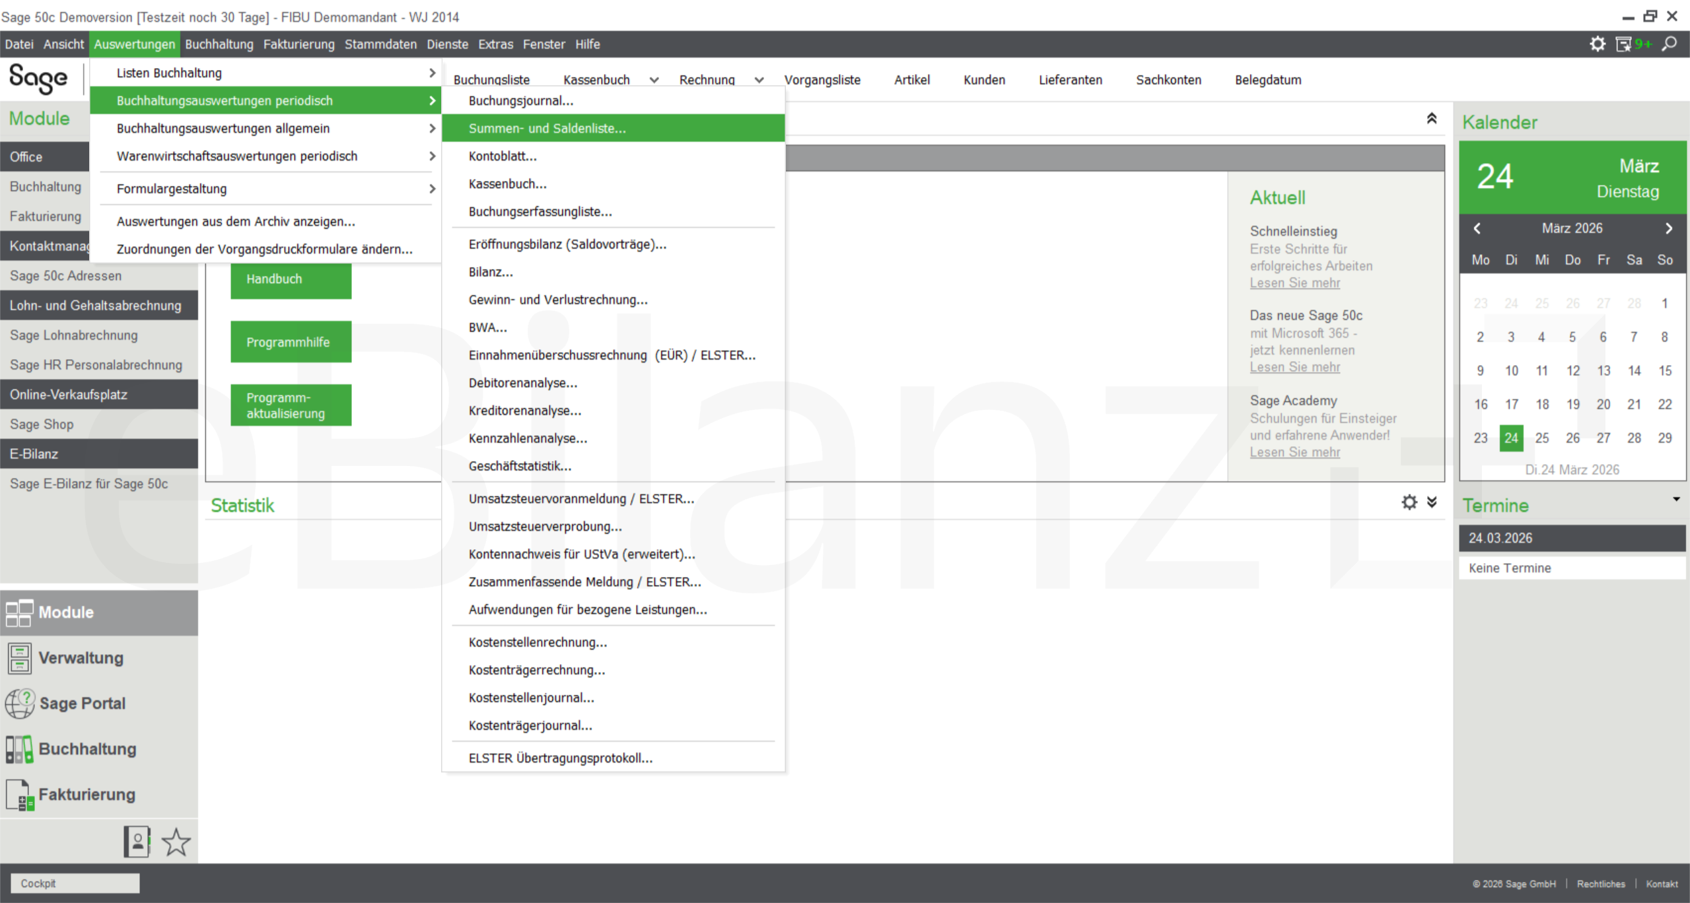Select Sage Lohnabrechnung module
This screenshot has width=1690, height=903.
tap(99, 335)
